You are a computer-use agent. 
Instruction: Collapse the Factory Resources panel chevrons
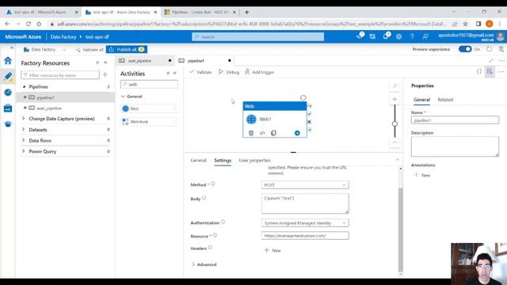(x=105, y=63)
